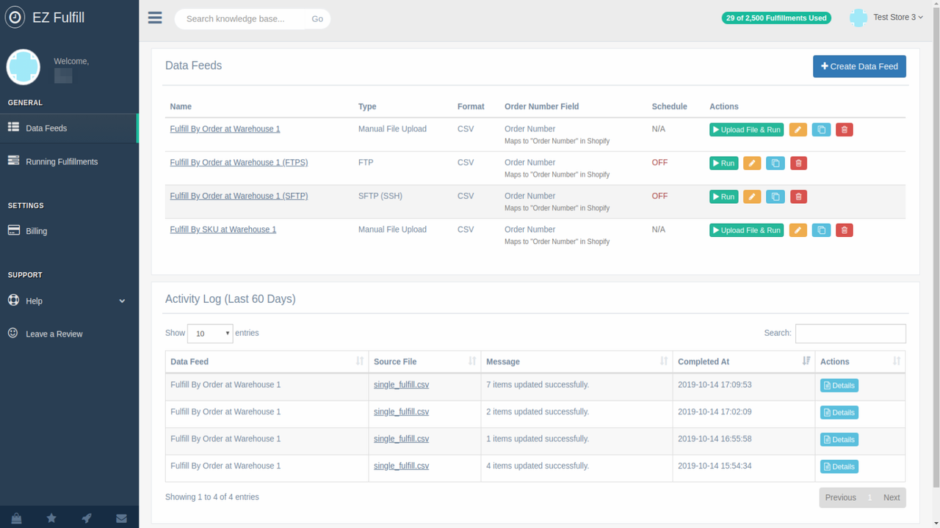Viewport: 940px width, 528px height.
Task: Click the activity log Search field
Action: pos(850,333)
